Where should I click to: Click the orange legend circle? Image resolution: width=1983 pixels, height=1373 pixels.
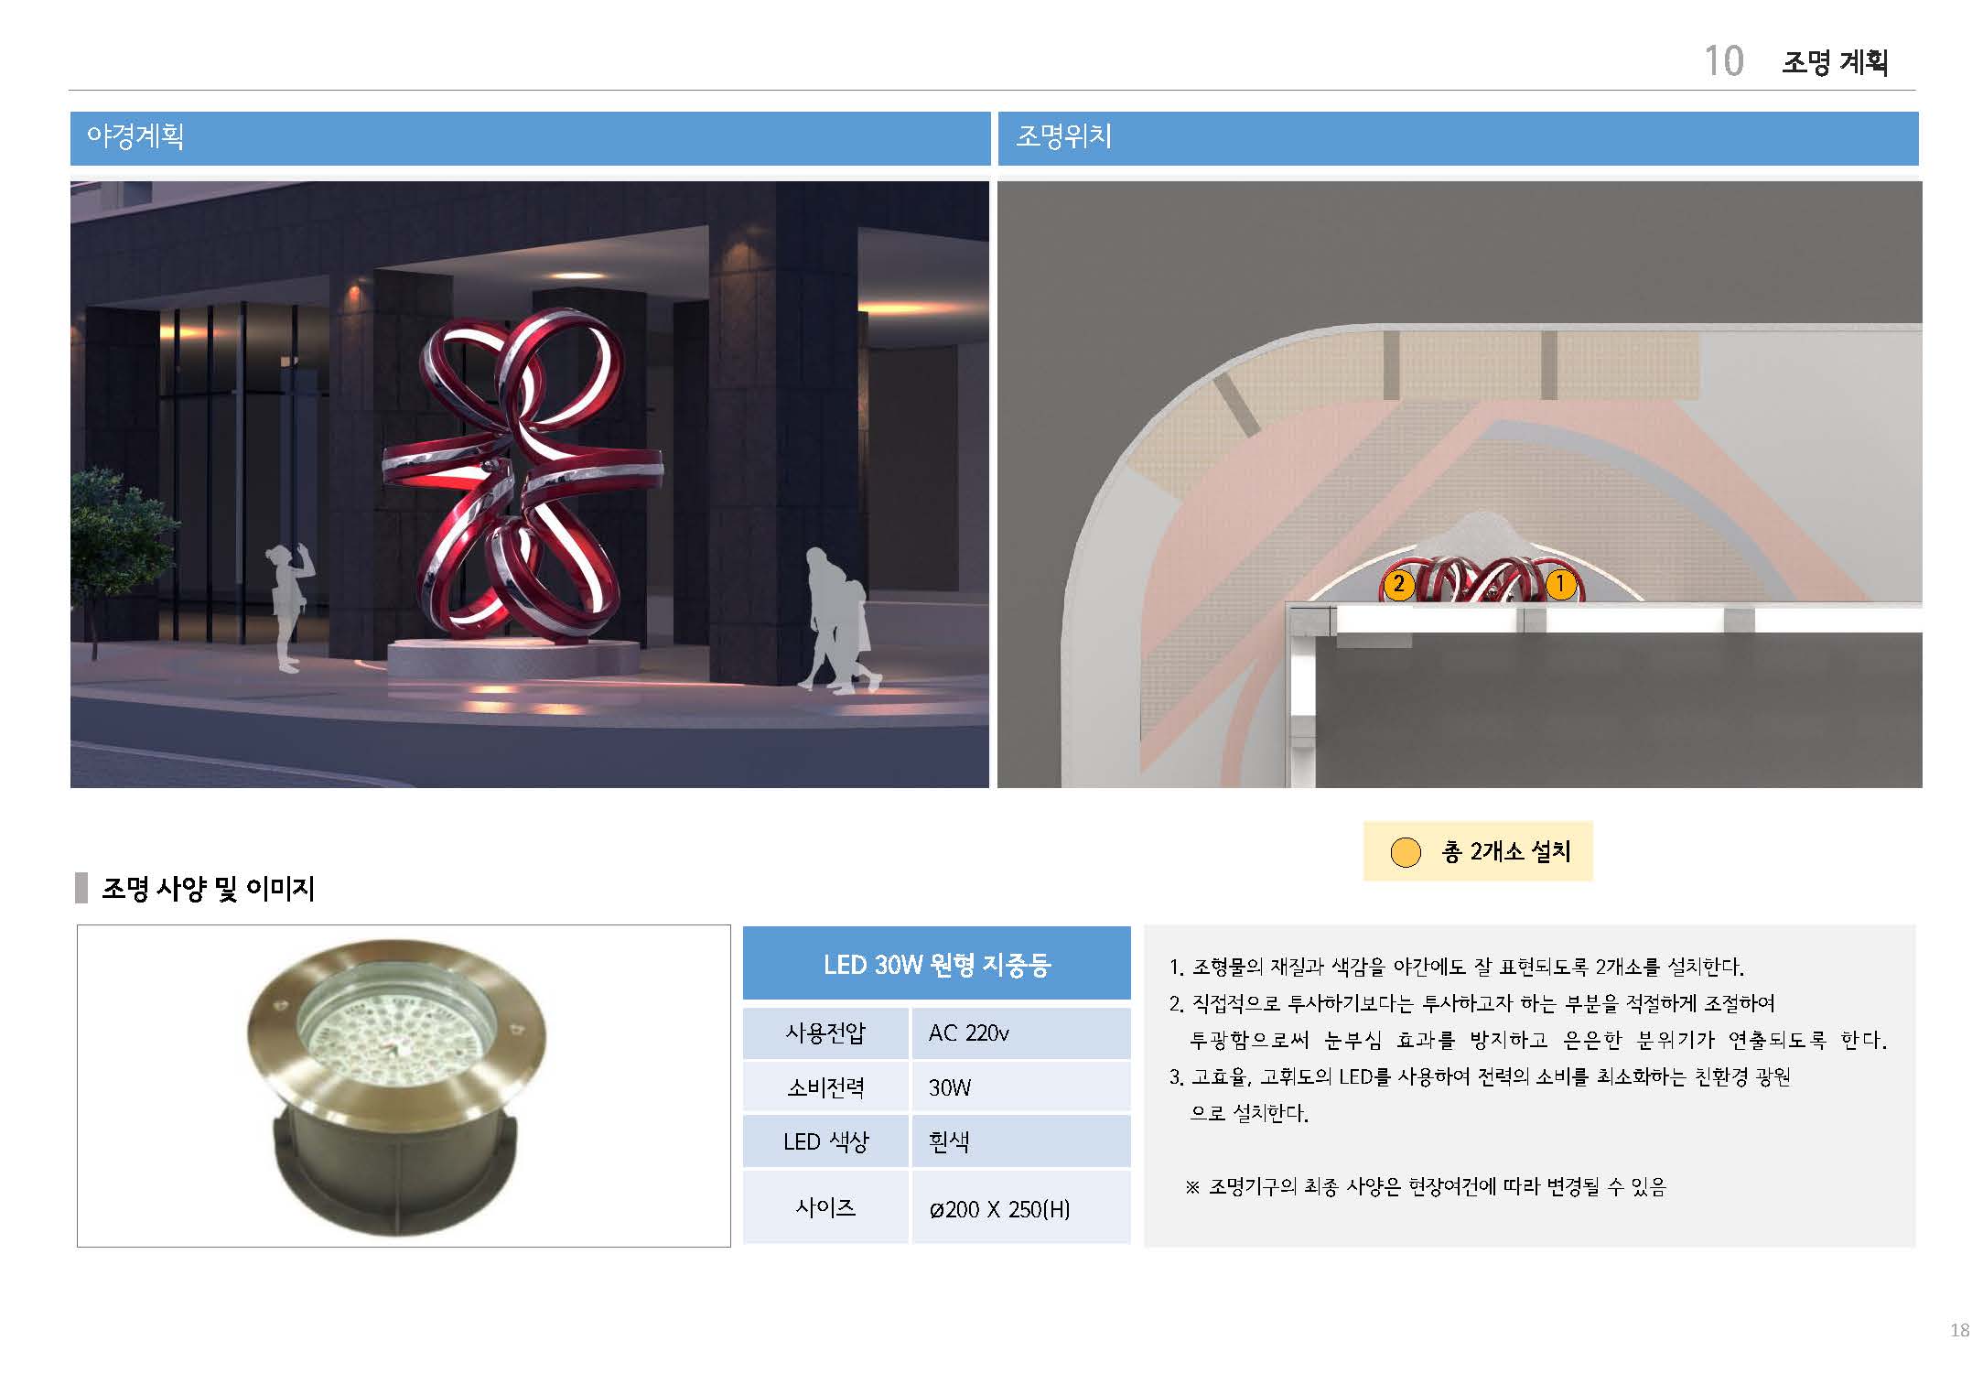coord(1405,851)
